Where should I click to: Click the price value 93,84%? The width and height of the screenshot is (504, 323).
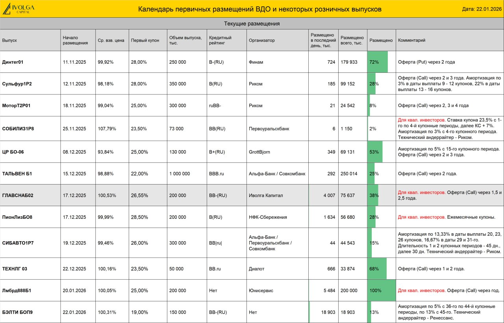(106, 152)
